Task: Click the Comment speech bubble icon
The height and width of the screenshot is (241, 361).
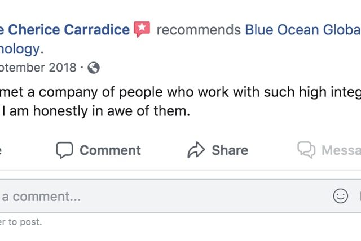Action: [65, 150]
